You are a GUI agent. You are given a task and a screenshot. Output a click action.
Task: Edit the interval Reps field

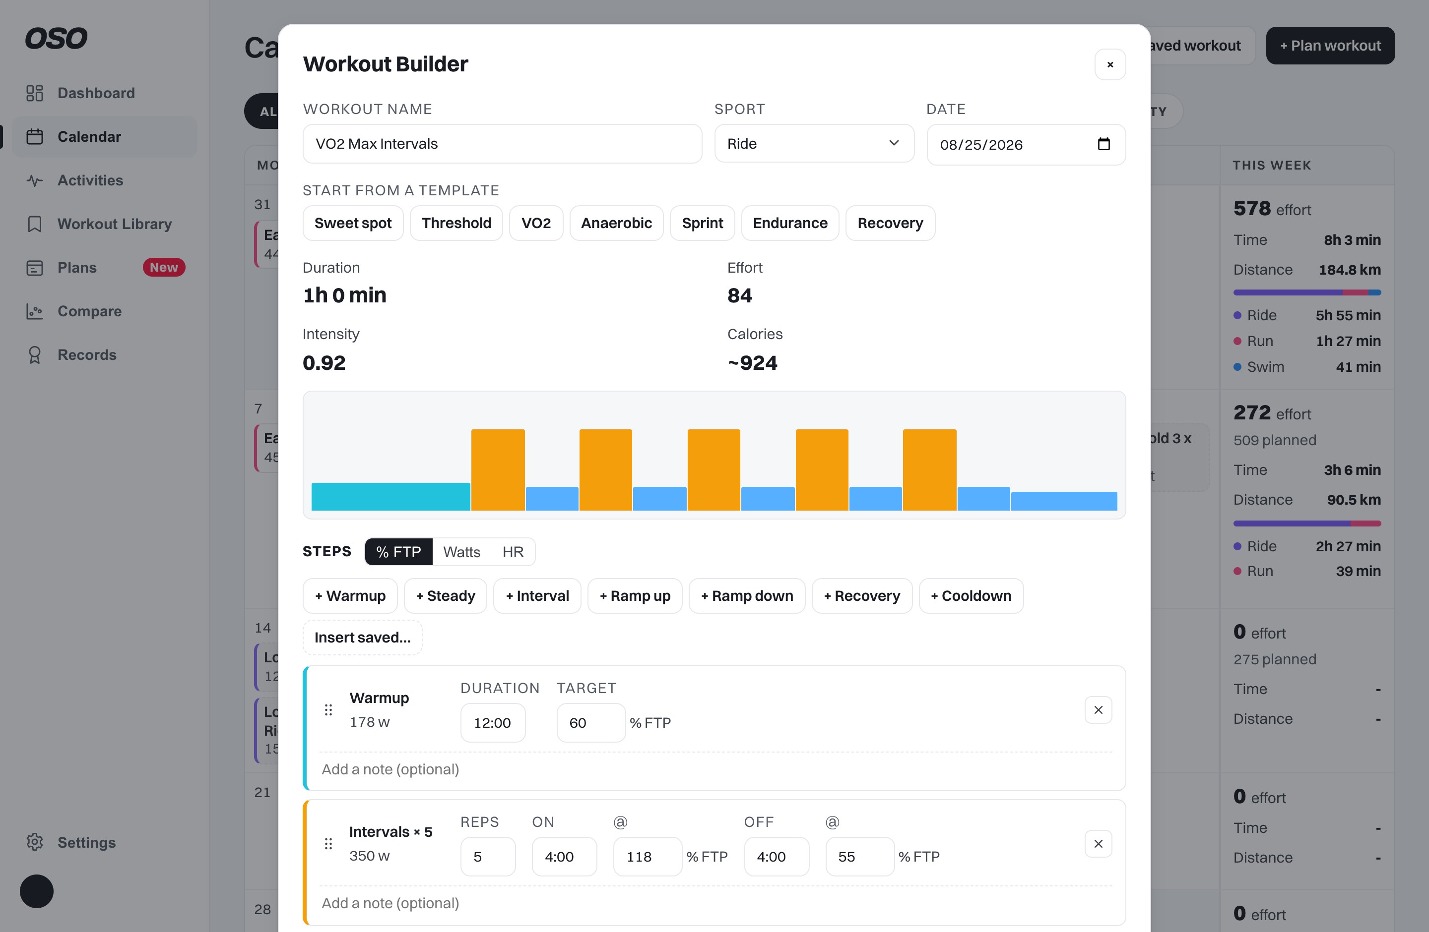(x=488, y=857)
